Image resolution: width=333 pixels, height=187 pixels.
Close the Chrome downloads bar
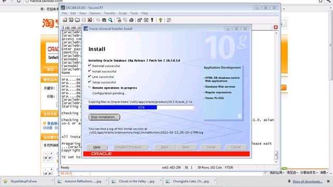tap(328, 181)
